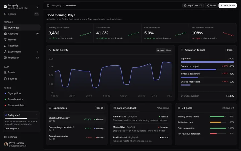241x151 pixels.
Task: Click the Losing status badge
Action: click(100, 137)
